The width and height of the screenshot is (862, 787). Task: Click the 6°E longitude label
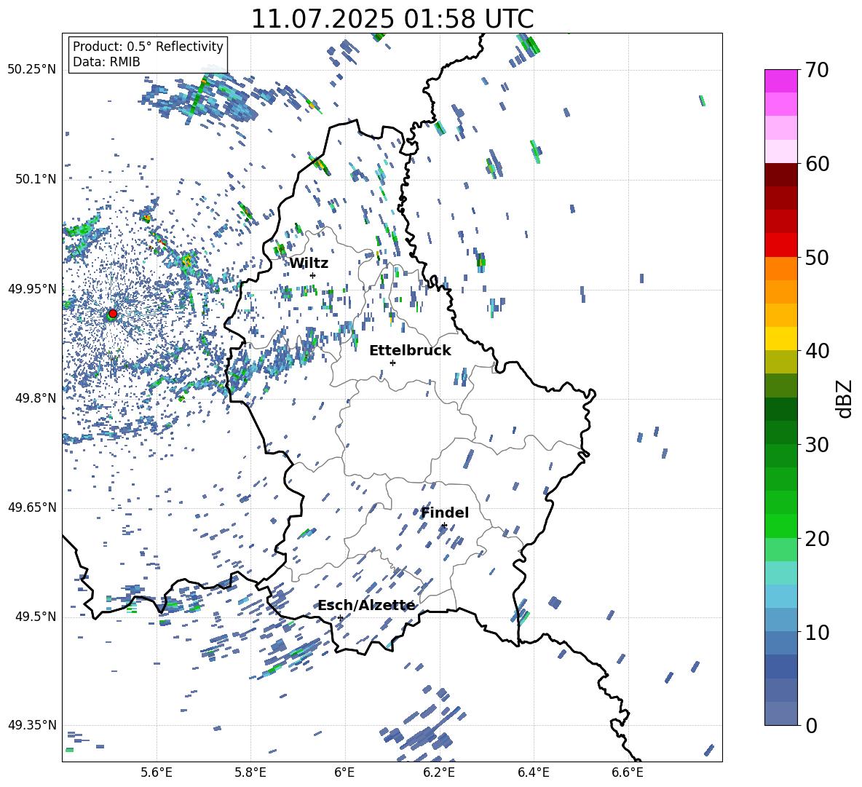point(344,772)
